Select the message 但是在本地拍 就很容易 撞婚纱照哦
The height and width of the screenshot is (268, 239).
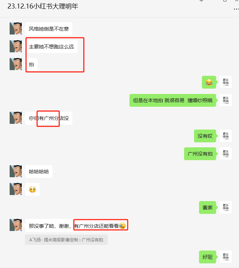pyautogui.click(x=173, y=100)
